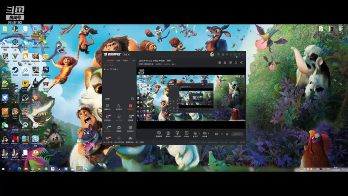Select the 全屏1 source row

point(119,69)
